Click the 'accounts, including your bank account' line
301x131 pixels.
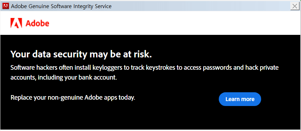[64, 77]
